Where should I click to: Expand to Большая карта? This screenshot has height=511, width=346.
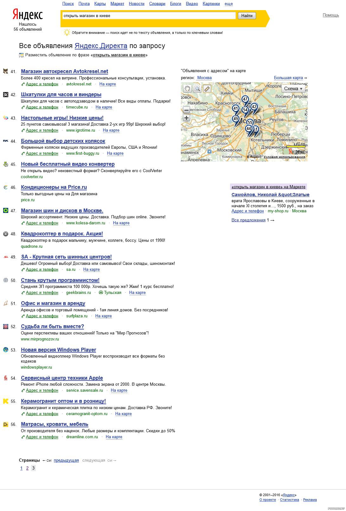click(288, 78)
